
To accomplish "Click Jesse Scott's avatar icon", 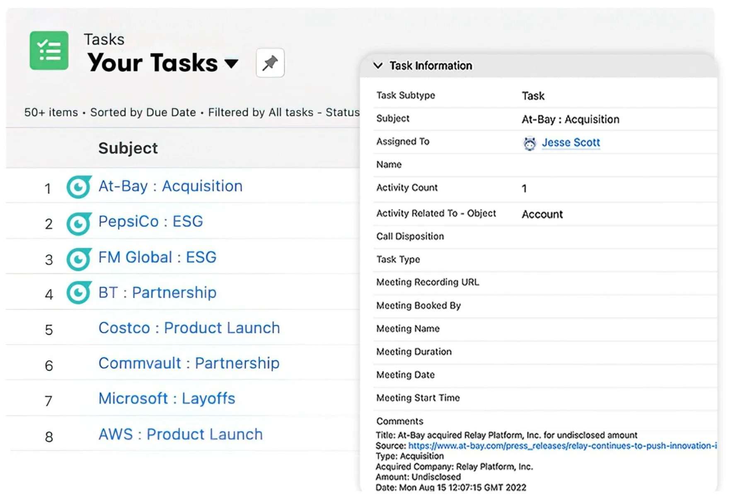I will (530, 143).
